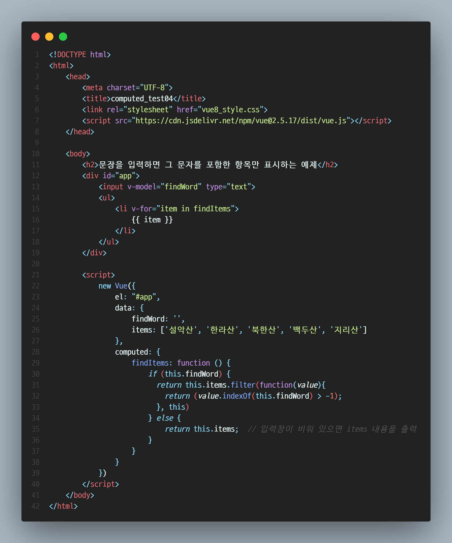452x543 pixels.
Task: Click the 'computed: {' line
Action: [138, 352]
